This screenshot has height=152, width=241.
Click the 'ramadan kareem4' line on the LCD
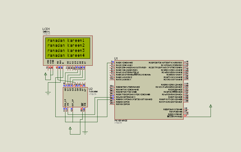(66, 55)
